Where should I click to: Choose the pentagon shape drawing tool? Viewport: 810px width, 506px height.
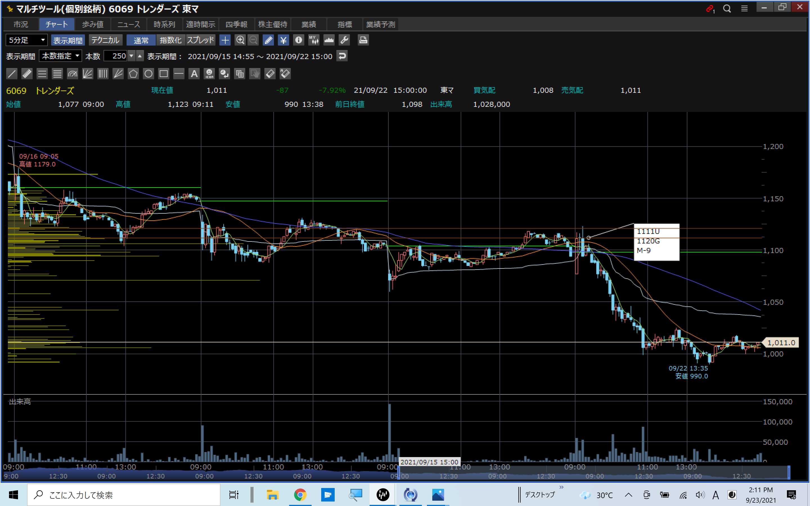[x=133, y=74]
